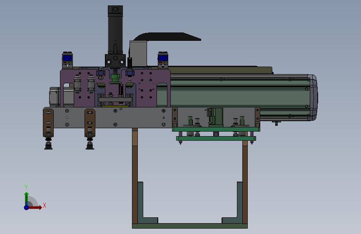361x234 pixels.
Task: Select the left brown vertical post
Action: click(x=135, y=176)
